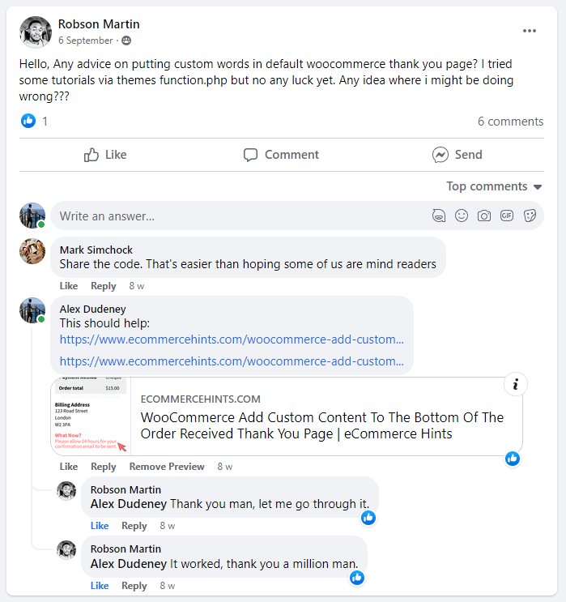566x602 pixels.
Task: Click the Comment action on the post
Action: point(282,155)
